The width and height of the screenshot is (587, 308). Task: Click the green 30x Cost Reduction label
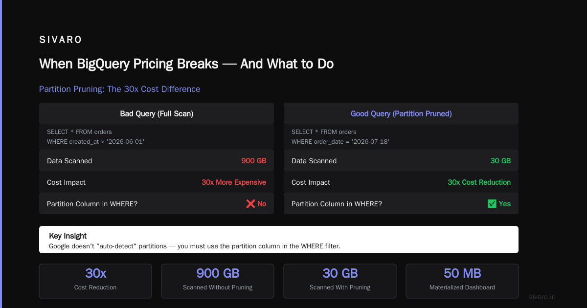tap(479, 182)
